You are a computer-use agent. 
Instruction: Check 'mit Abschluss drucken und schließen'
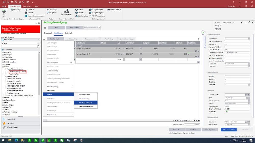pyautogui.click(x=170, y=133)
